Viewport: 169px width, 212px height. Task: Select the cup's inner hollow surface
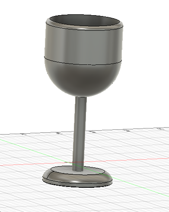coord(85,21)
